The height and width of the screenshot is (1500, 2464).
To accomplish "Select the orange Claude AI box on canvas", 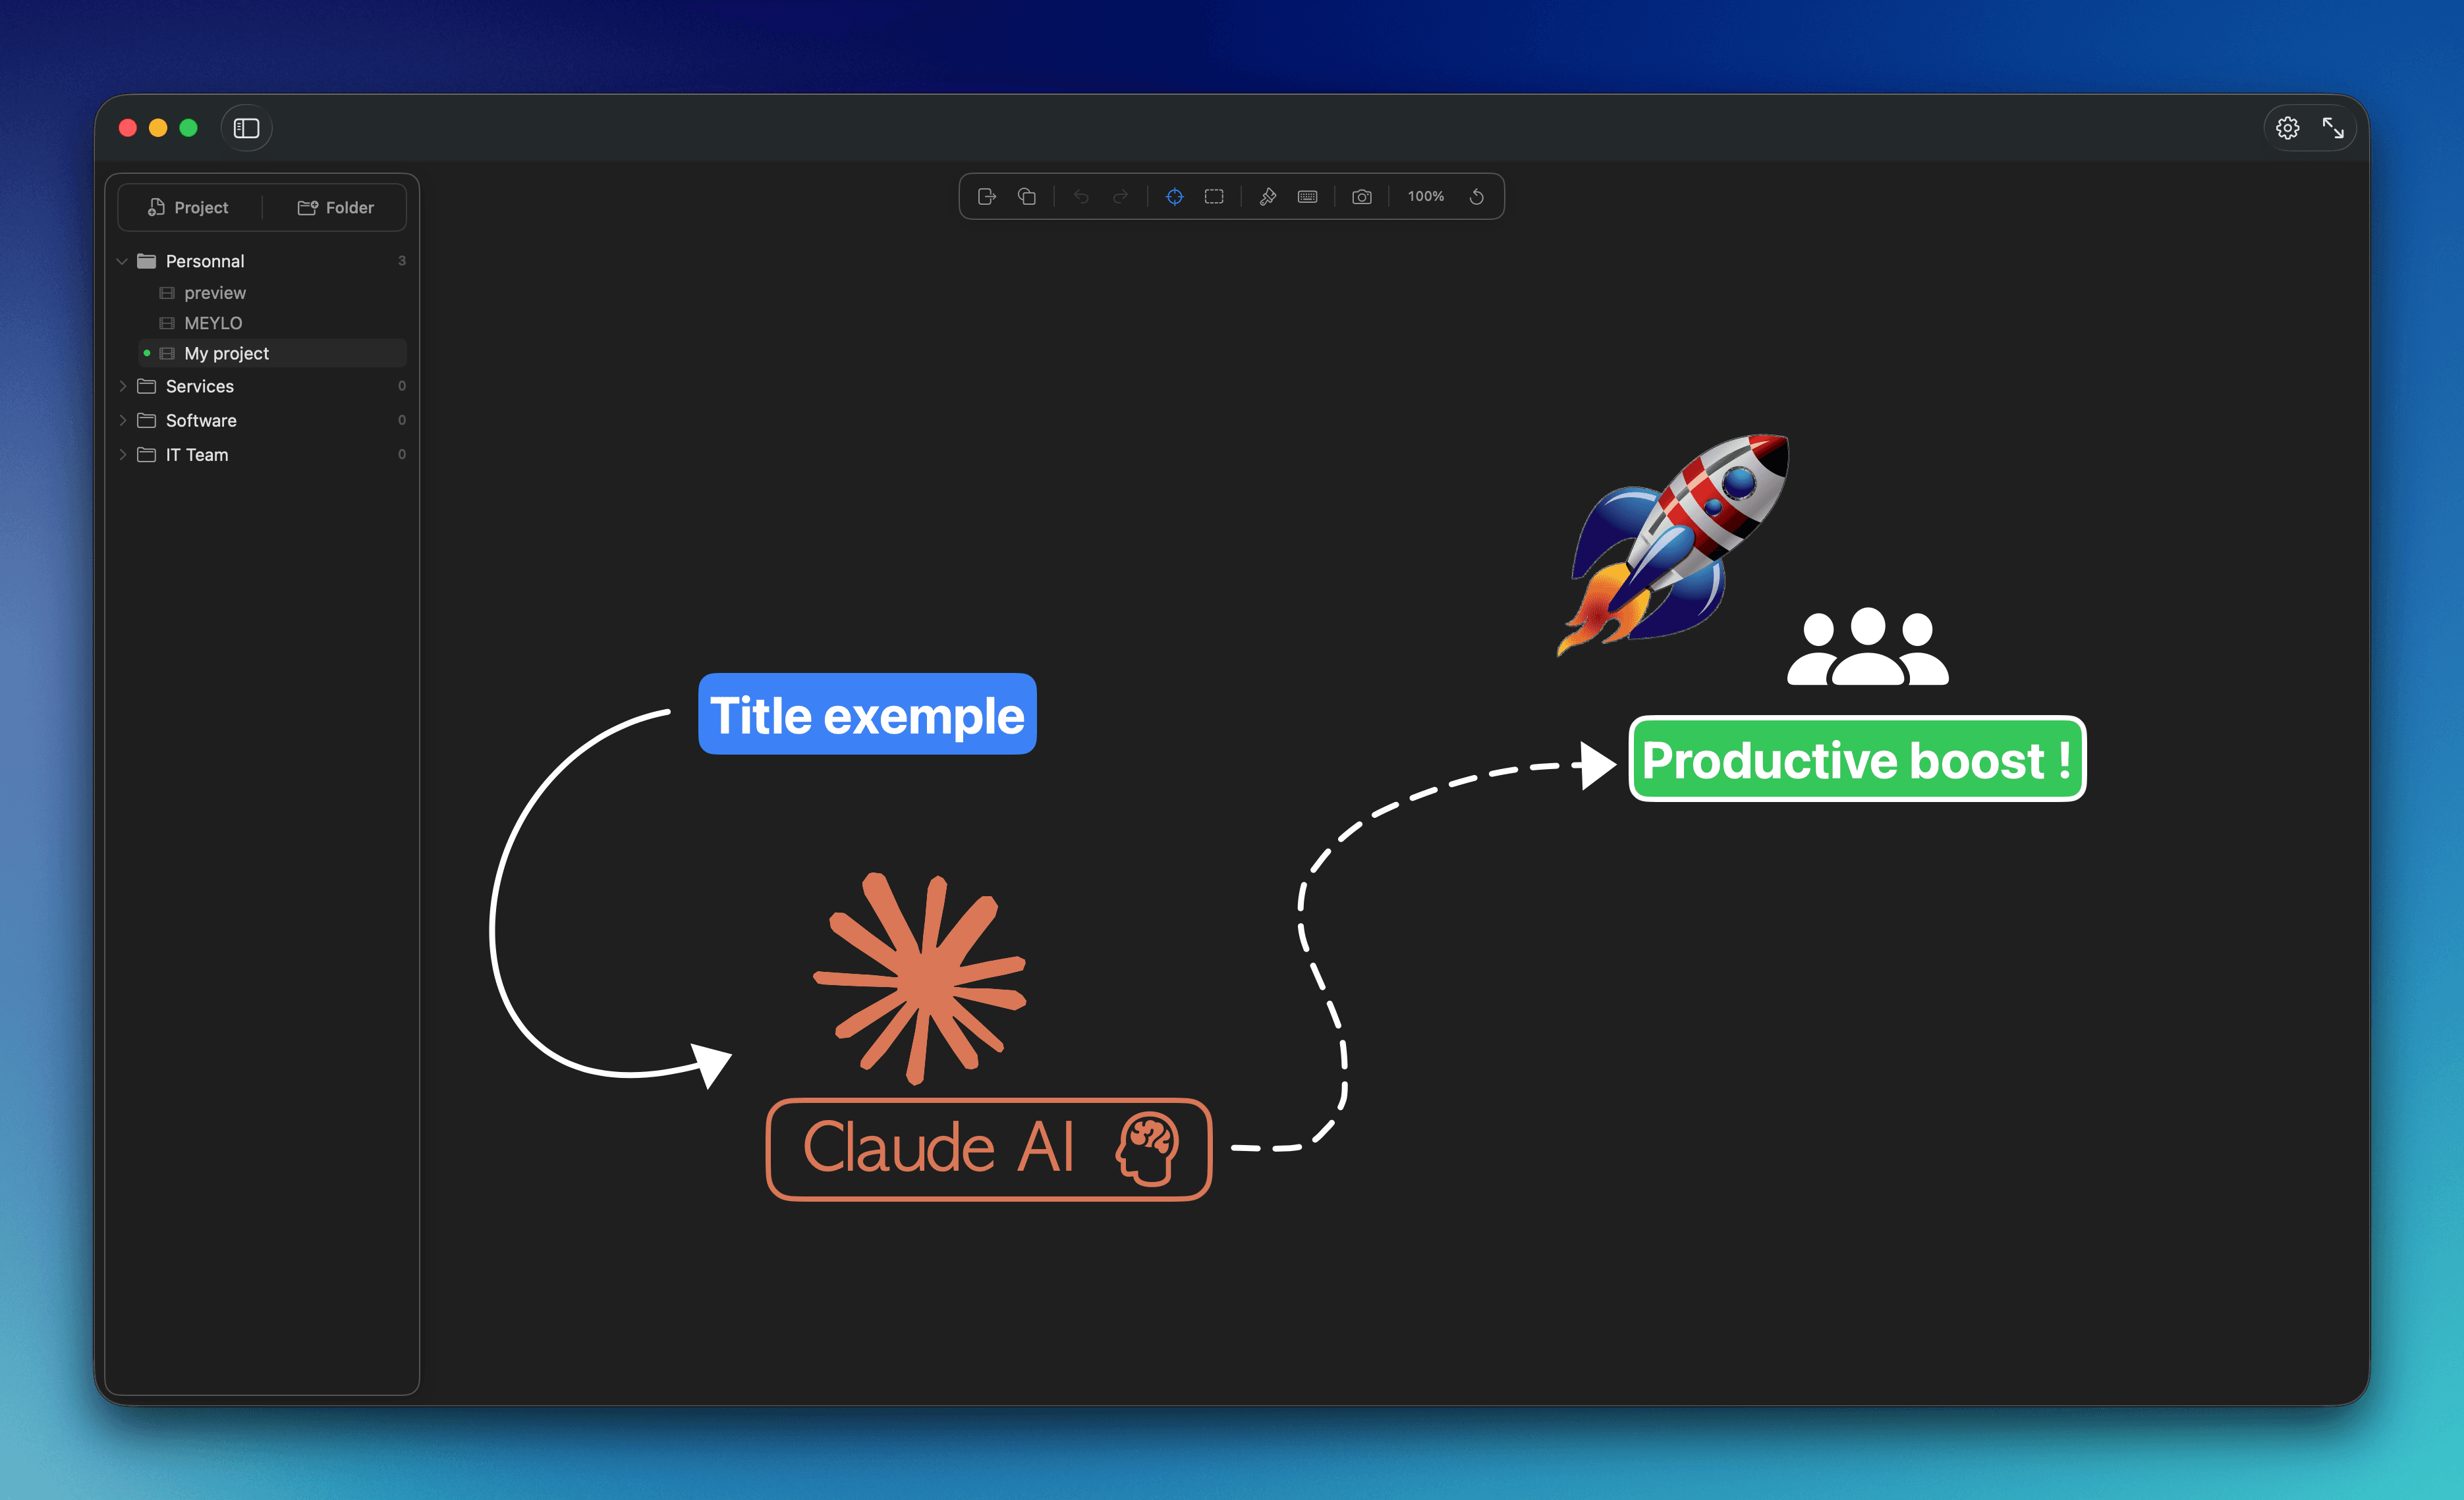I will point(989,1149).
